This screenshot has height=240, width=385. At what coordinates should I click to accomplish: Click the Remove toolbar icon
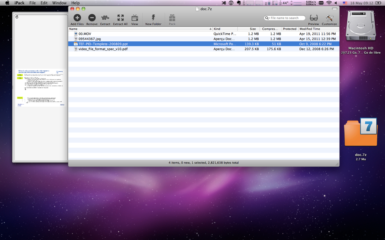tap(92, 18)
